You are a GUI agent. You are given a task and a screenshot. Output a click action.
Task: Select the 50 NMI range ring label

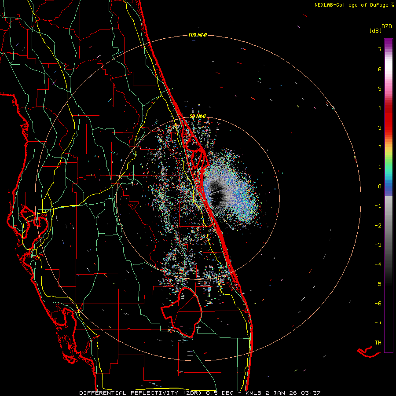click(198, 117)
